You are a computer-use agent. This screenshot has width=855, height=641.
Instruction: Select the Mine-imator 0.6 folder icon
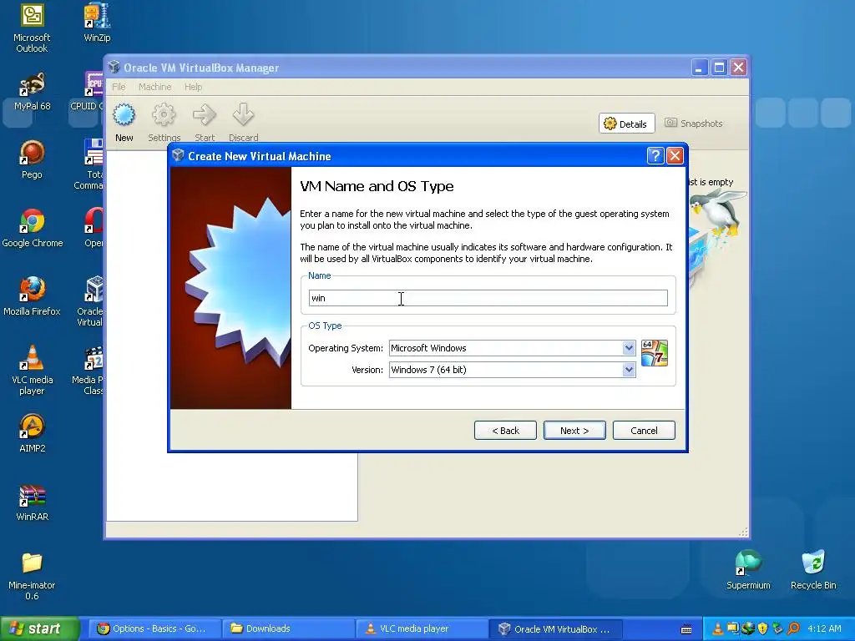tap(33, 576)
